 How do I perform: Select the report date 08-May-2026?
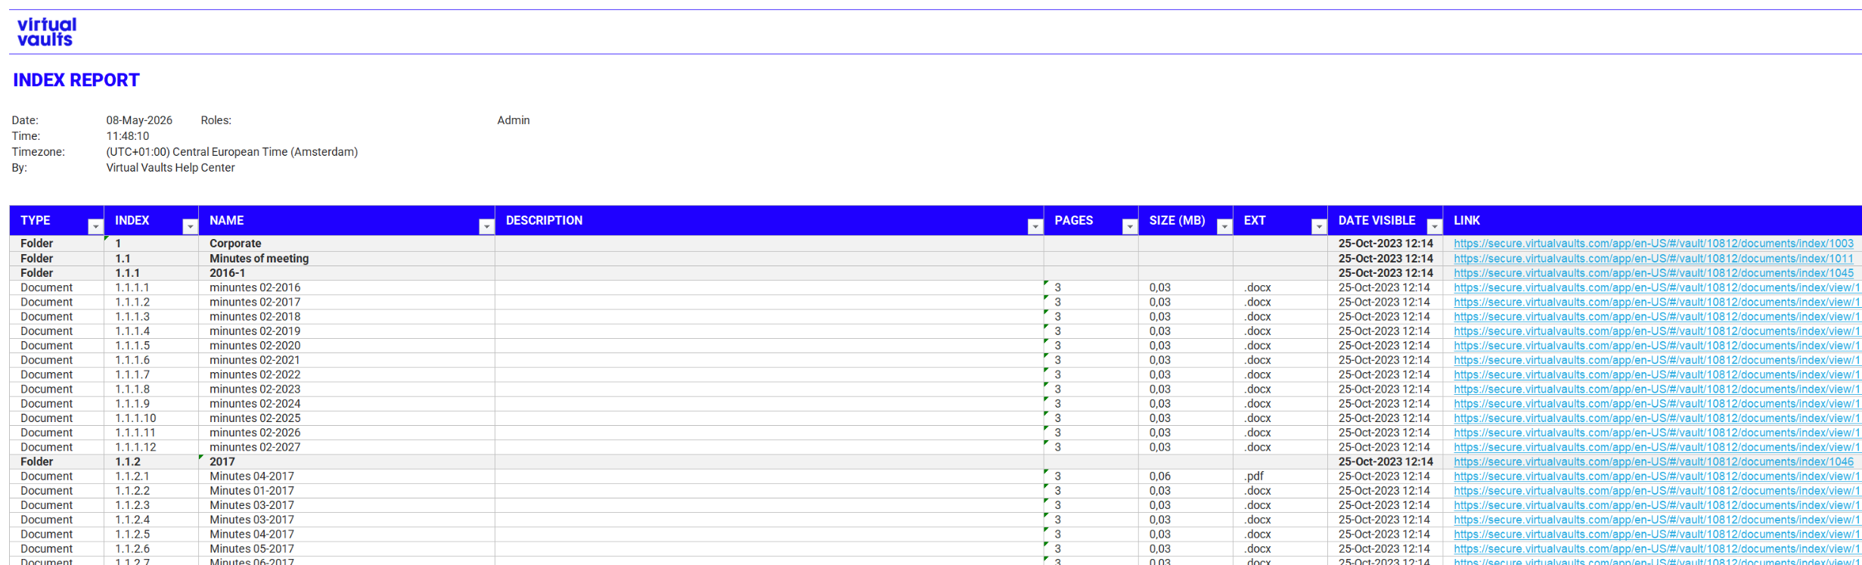(139, 120)
